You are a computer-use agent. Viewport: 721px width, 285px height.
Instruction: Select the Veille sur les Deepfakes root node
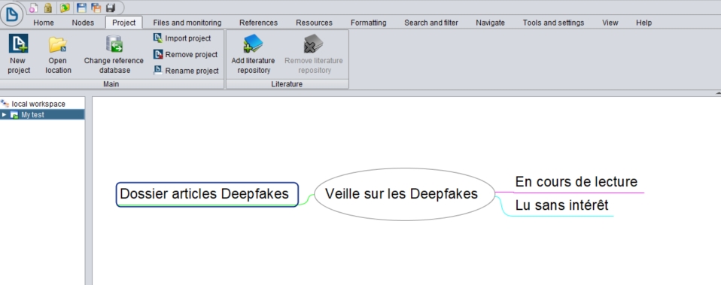pyautogui.click(x=405, y=194)
